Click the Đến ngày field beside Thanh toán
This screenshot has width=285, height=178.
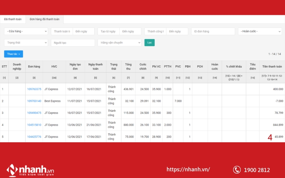coord(83,31)
